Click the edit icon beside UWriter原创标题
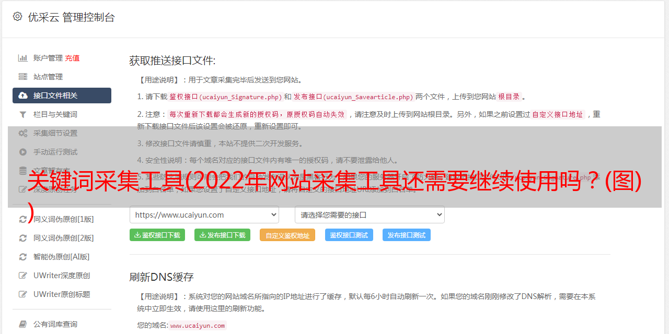The image size is (669, 334). 23,294
